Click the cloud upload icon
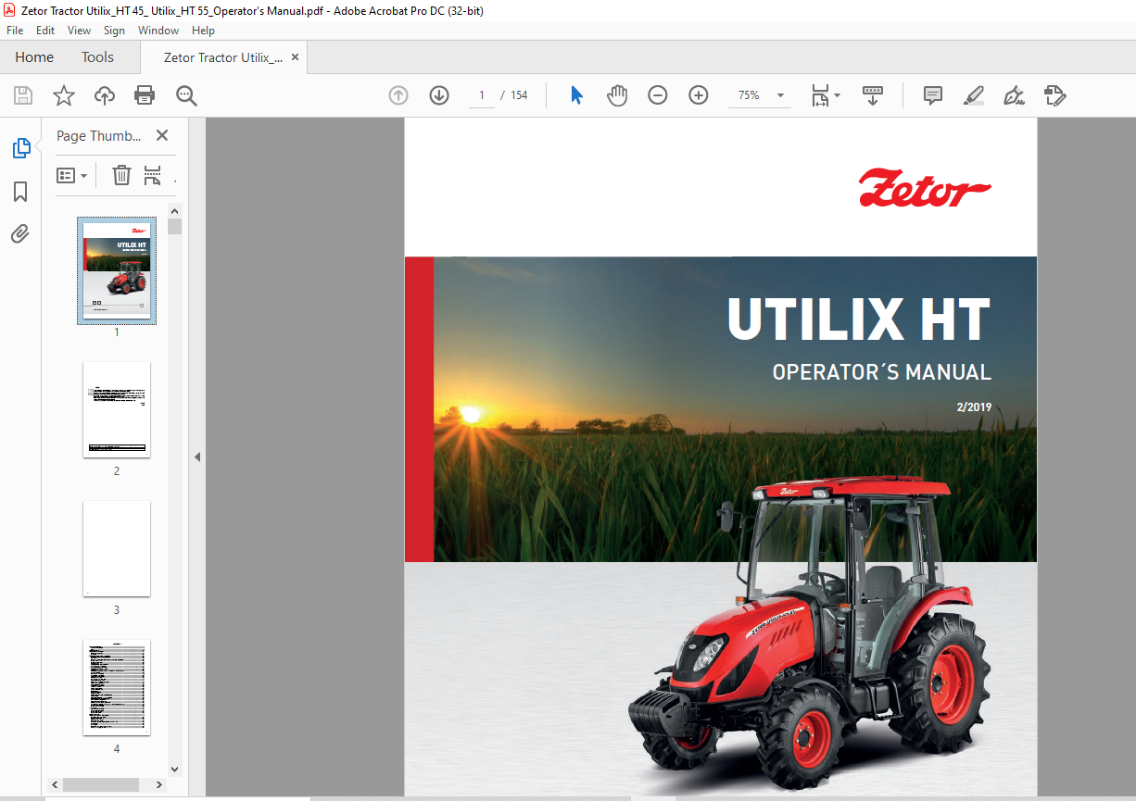Screen dimensions: 1136x801 pos(105,95)
